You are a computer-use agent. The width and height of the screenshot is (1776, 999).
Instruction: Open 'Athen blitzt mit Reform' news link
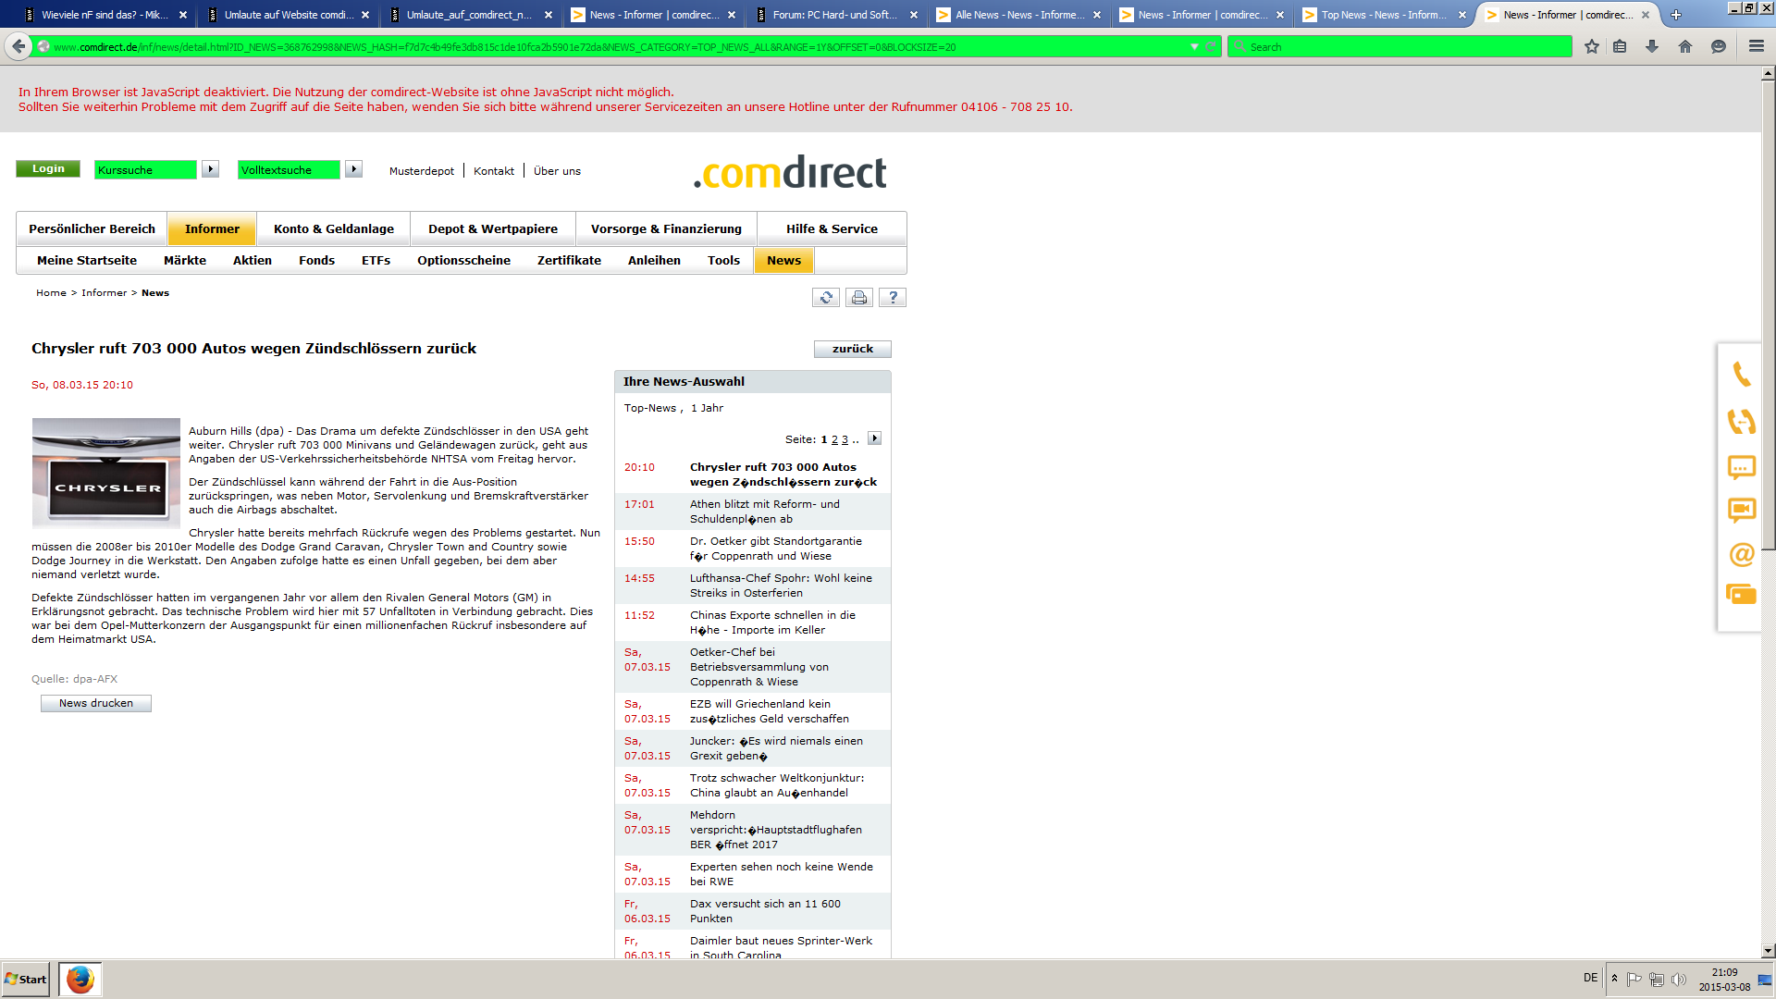tap(764, 512)
